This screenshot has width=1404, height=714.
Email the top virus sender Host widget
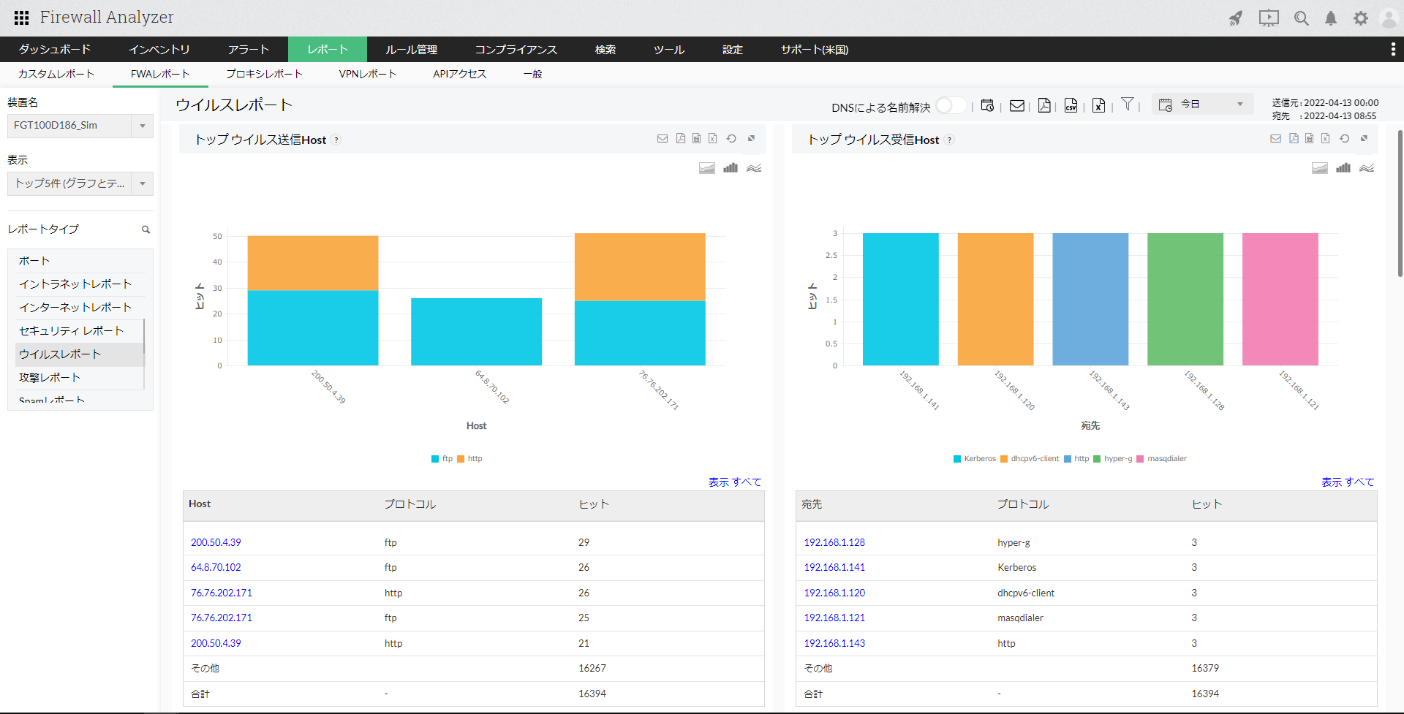click(x=663, y=139)
